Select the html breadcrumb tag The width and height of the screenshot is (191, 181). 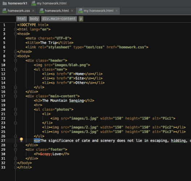[x=21, y=19]
